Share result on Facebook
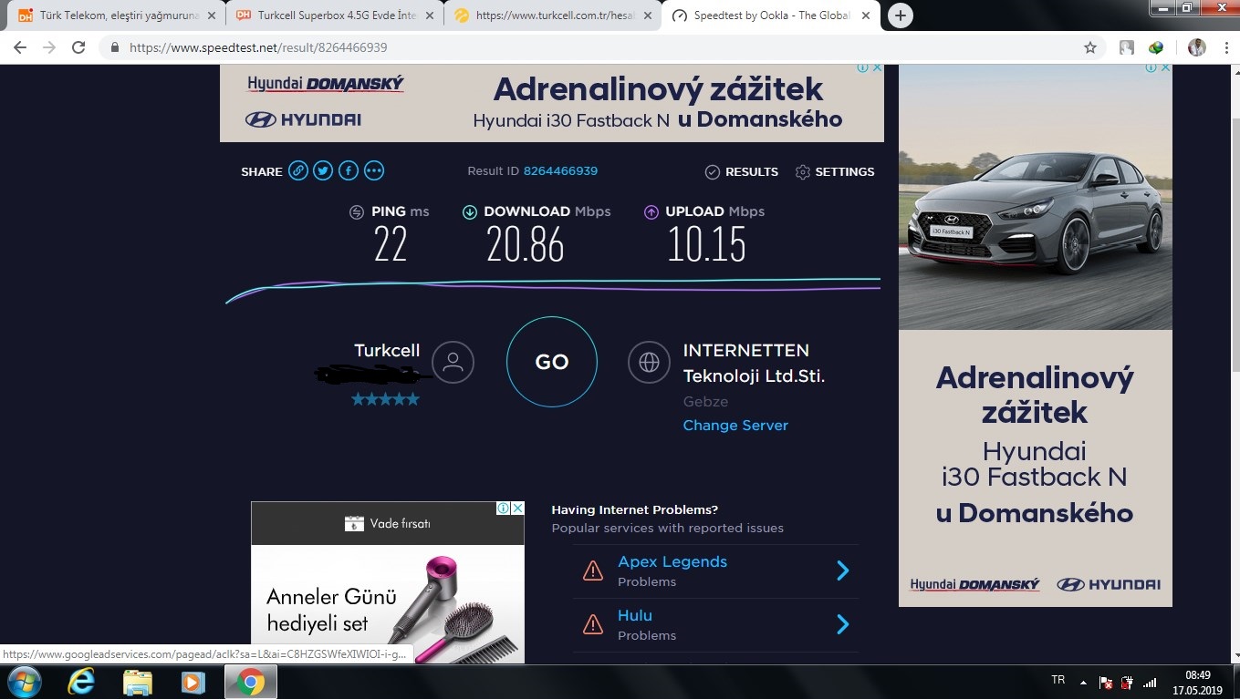 pos(349,170)
